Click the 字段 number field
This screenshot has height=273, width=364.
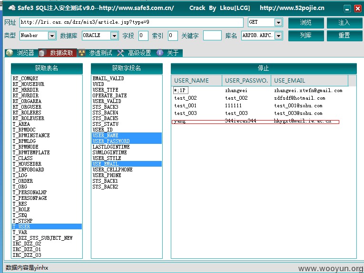(x=143, y=36)
